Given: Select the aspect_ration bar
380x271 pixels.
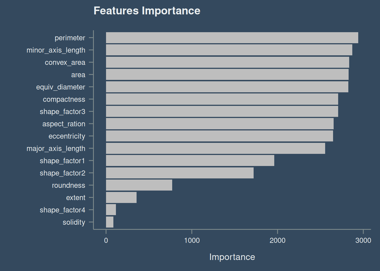Looking at the screenshot, I should click(220, 124).
